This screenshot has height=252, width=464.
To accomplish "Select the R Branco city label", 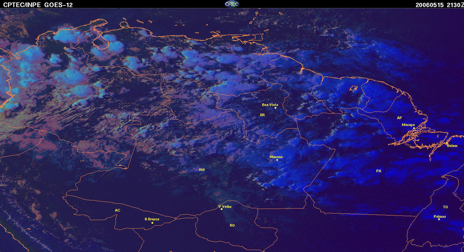I will point(152,219).
